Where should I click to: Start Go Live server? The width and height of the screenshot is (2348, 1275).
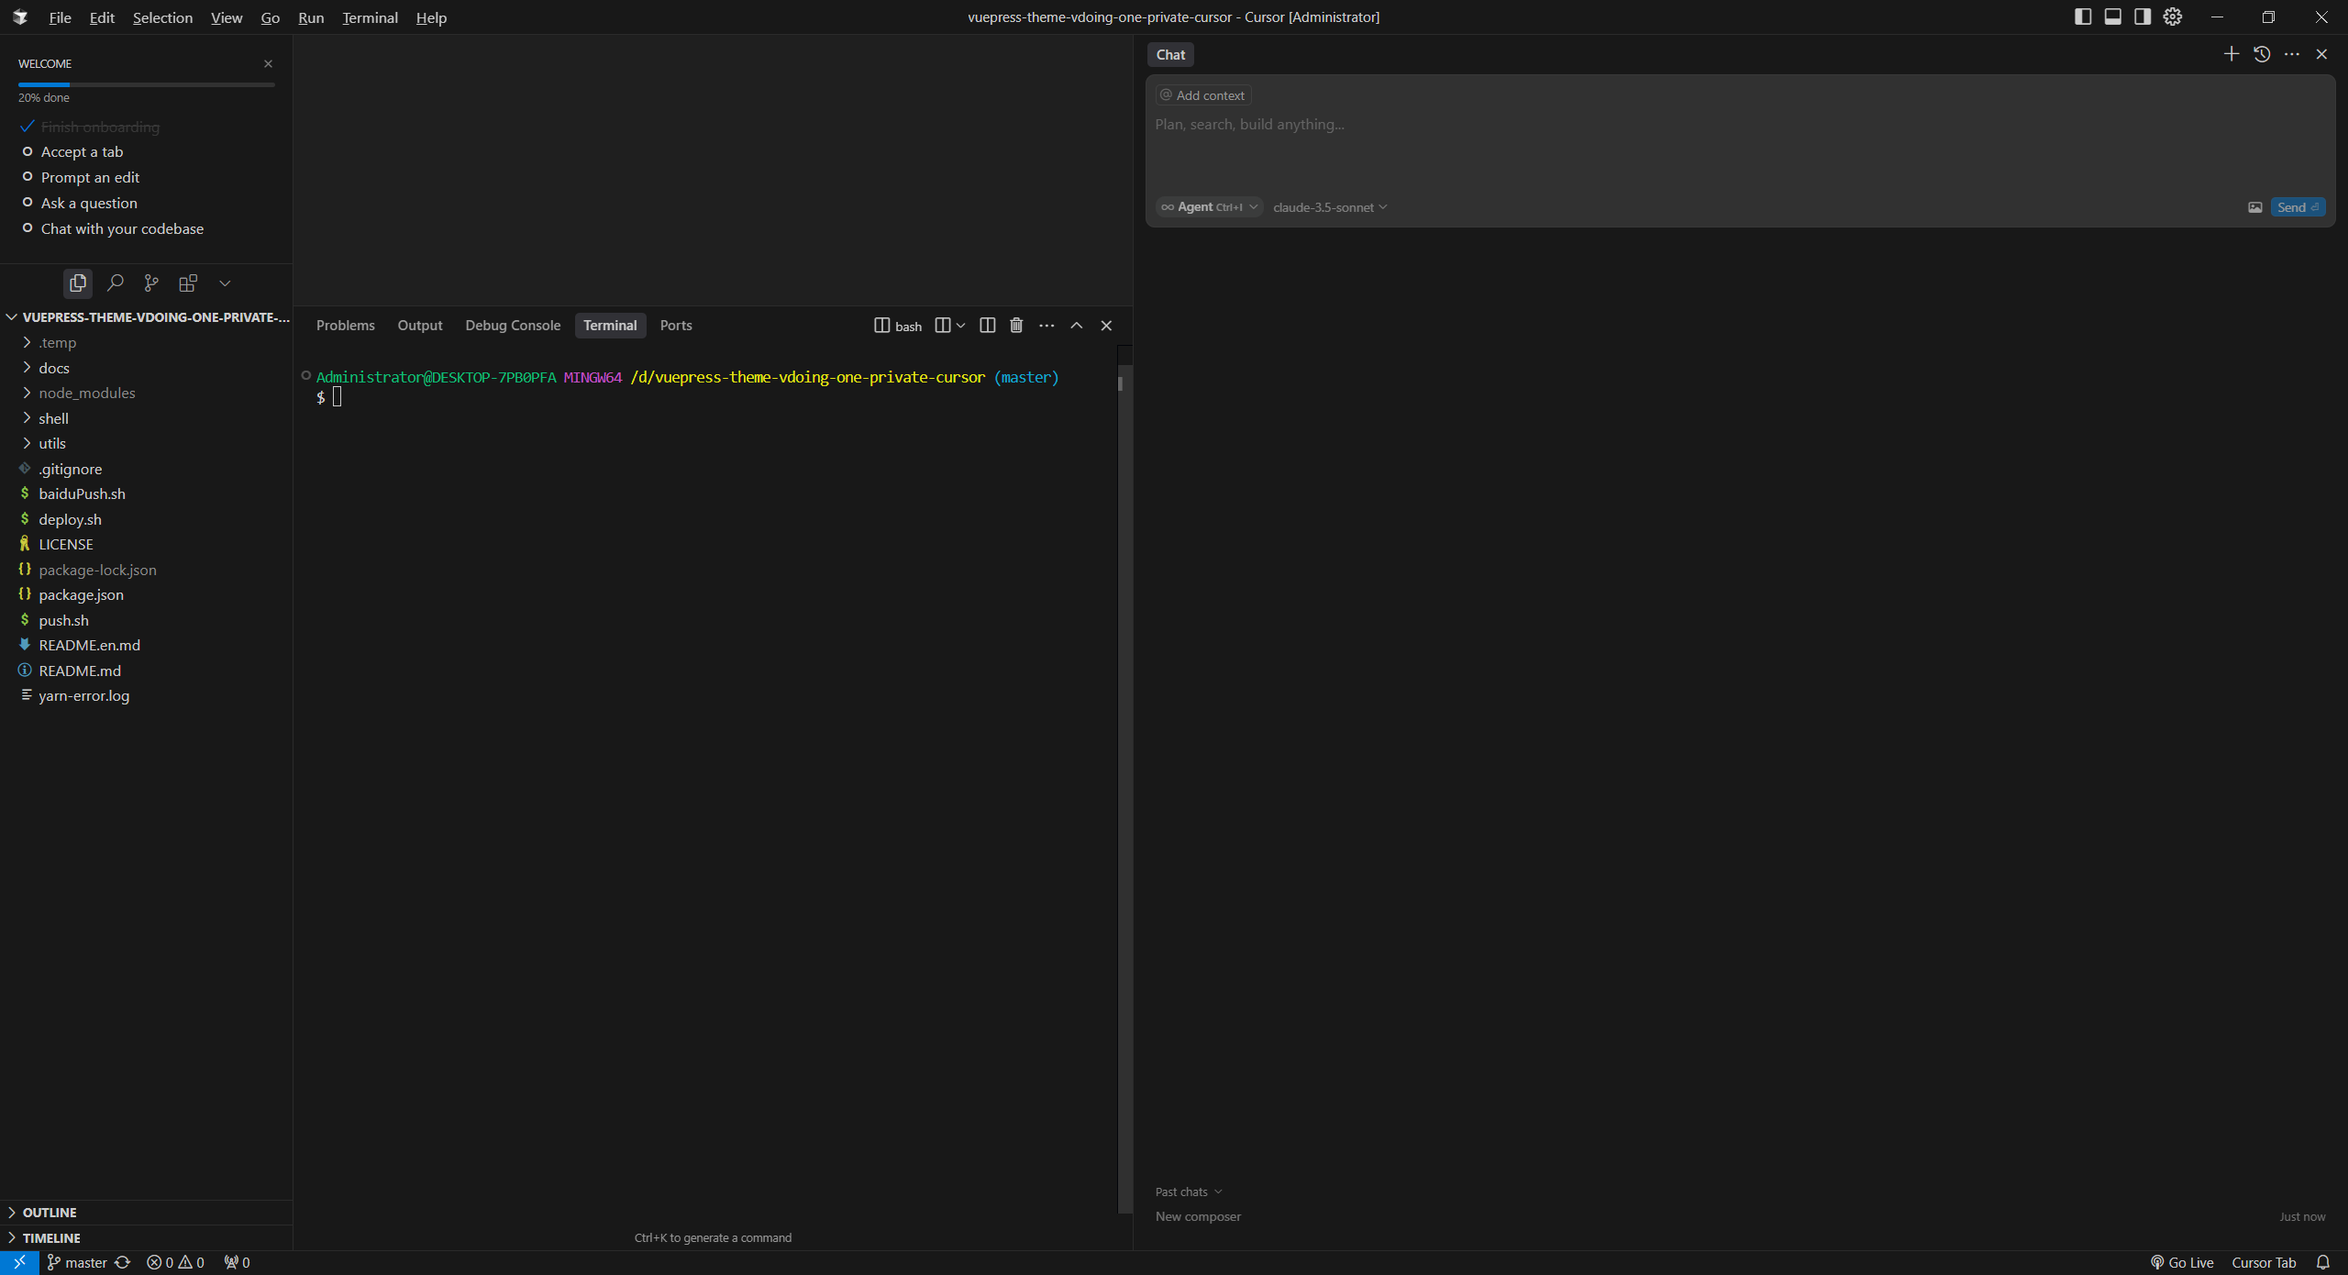(2182, 1263)
